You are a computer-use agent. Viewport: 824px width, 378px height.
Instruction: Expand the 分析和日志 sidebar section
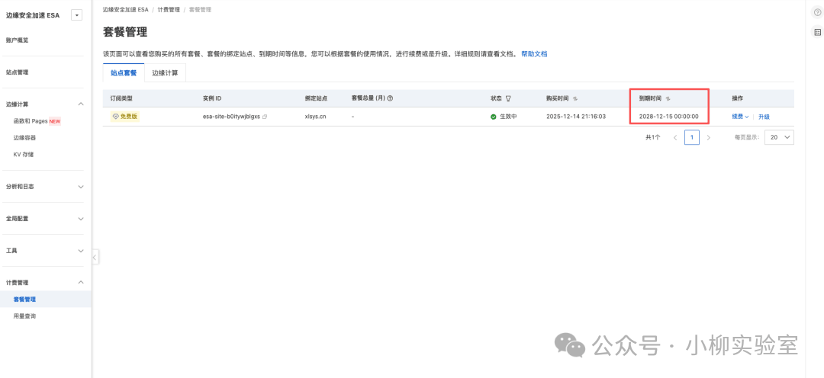[82, 186]
